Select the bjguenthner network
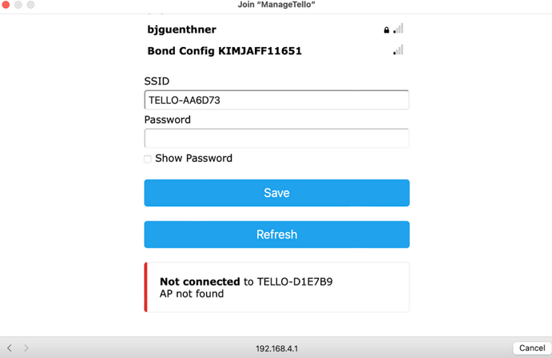Image resolution: width=552 pixels, height=358 pixels. 182,30
